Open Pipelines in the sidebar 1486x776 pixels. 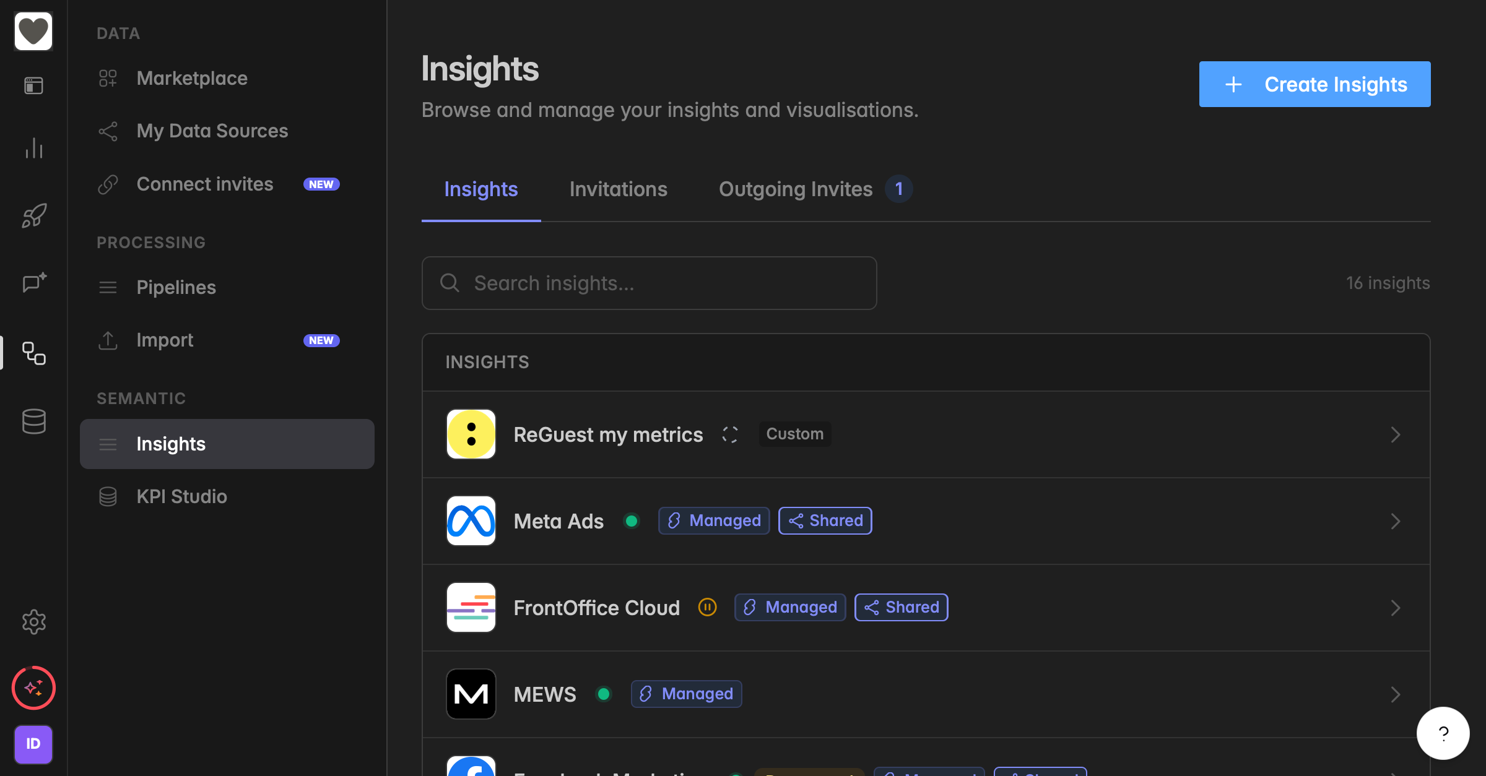(227, 287)
